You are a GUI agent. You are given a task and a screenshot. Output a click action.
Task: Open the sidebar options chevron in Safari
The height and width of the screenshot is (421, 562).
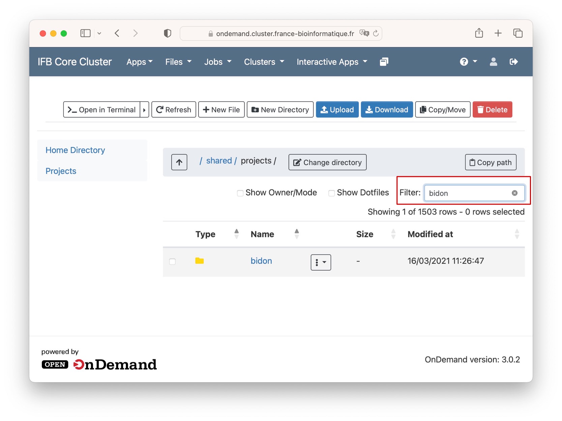point(99,33)
